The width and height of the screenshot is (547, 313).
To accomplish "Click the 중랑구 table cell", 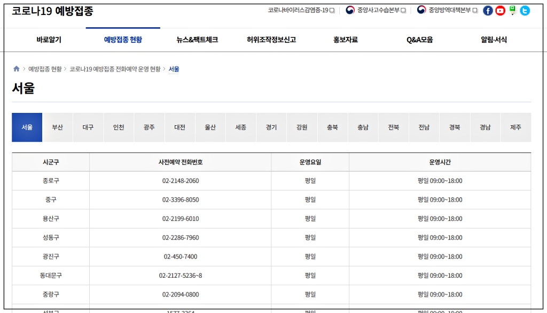I will point(51,294).
